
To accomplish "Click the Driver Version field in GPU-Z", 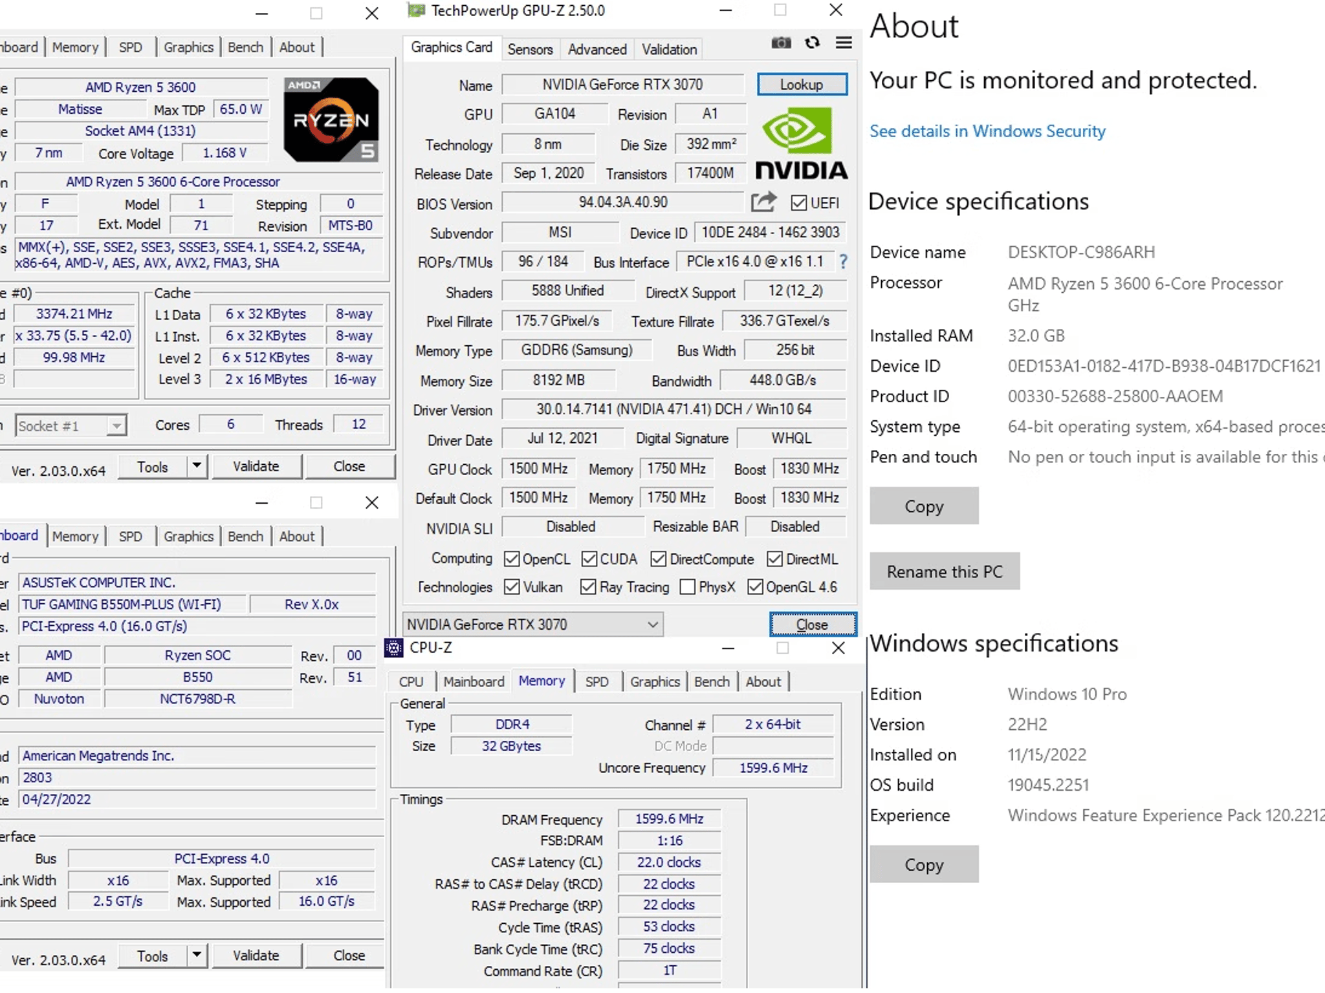I will [x=673, y=409].
